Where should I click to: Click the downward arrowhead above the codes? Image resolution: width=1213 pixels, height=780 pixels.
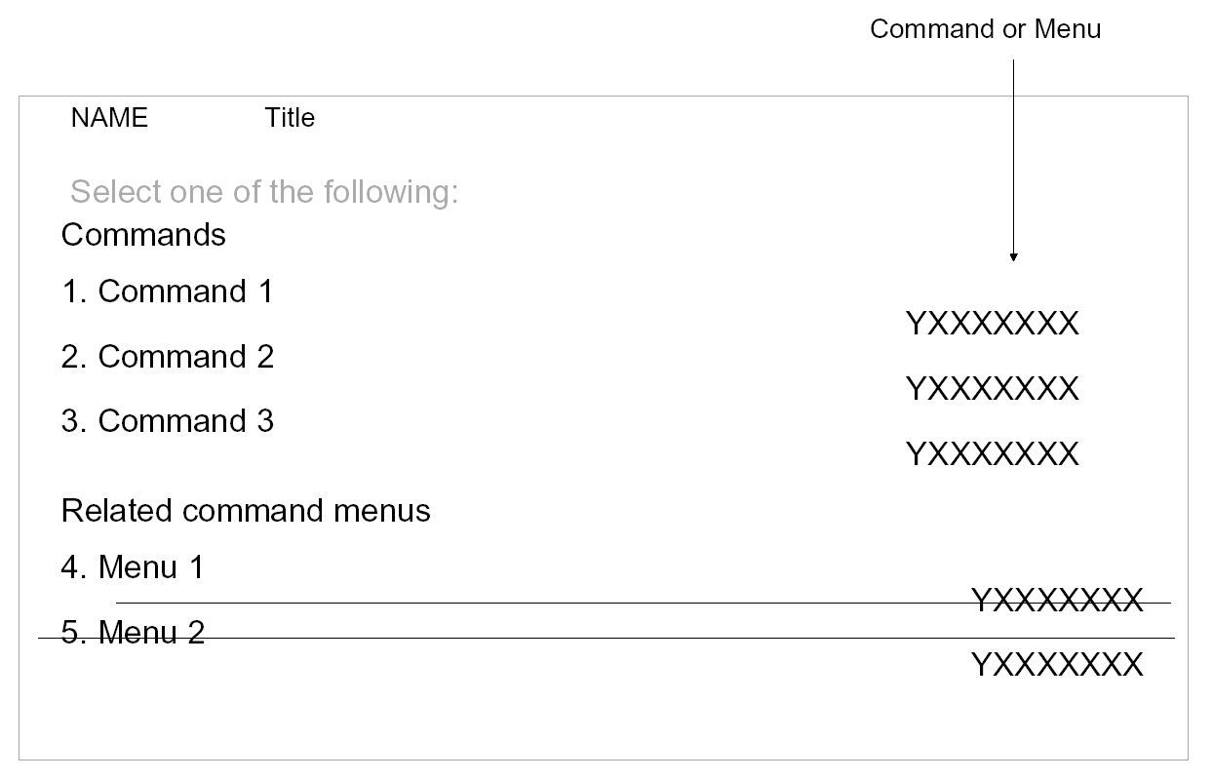point(1014,257)
